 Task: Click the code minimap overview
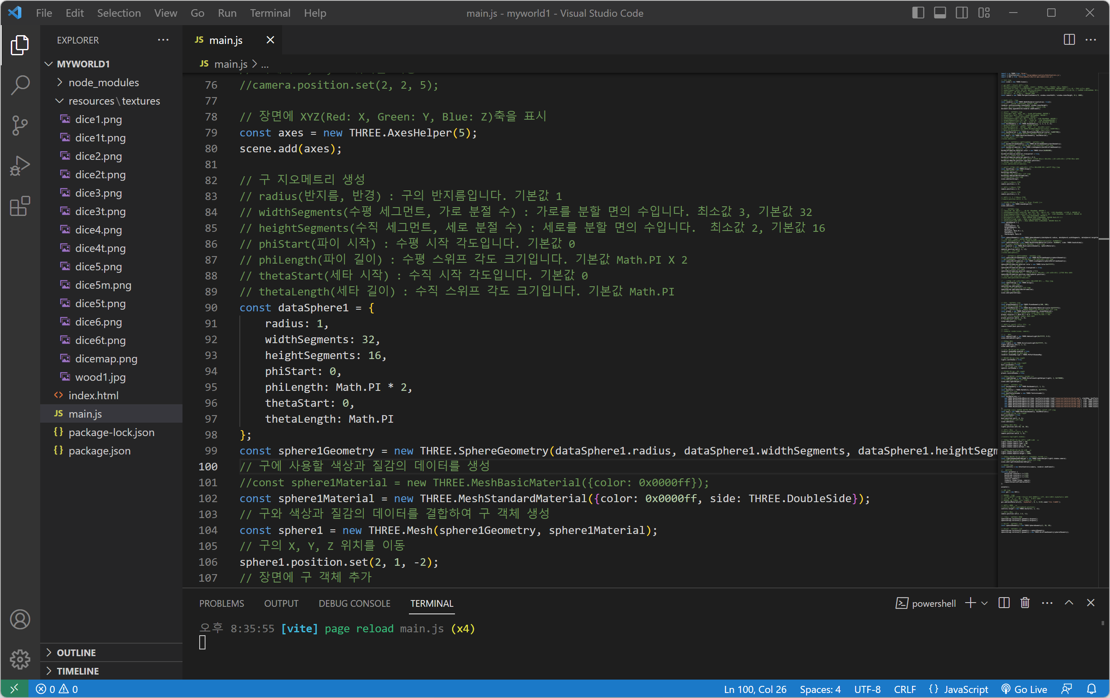click(1046, 277)
